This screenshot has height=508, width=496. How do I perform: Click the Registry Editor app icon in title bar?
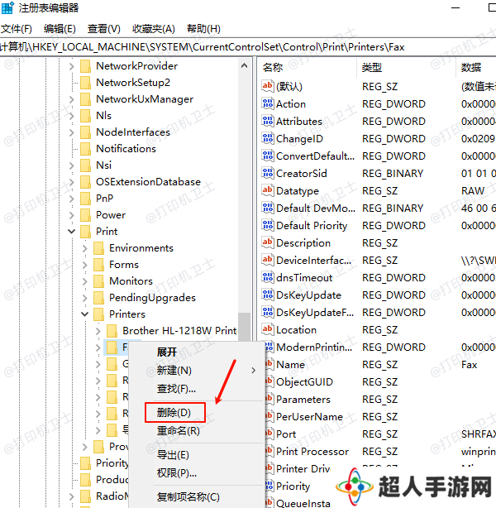click(x=8, y=8)
